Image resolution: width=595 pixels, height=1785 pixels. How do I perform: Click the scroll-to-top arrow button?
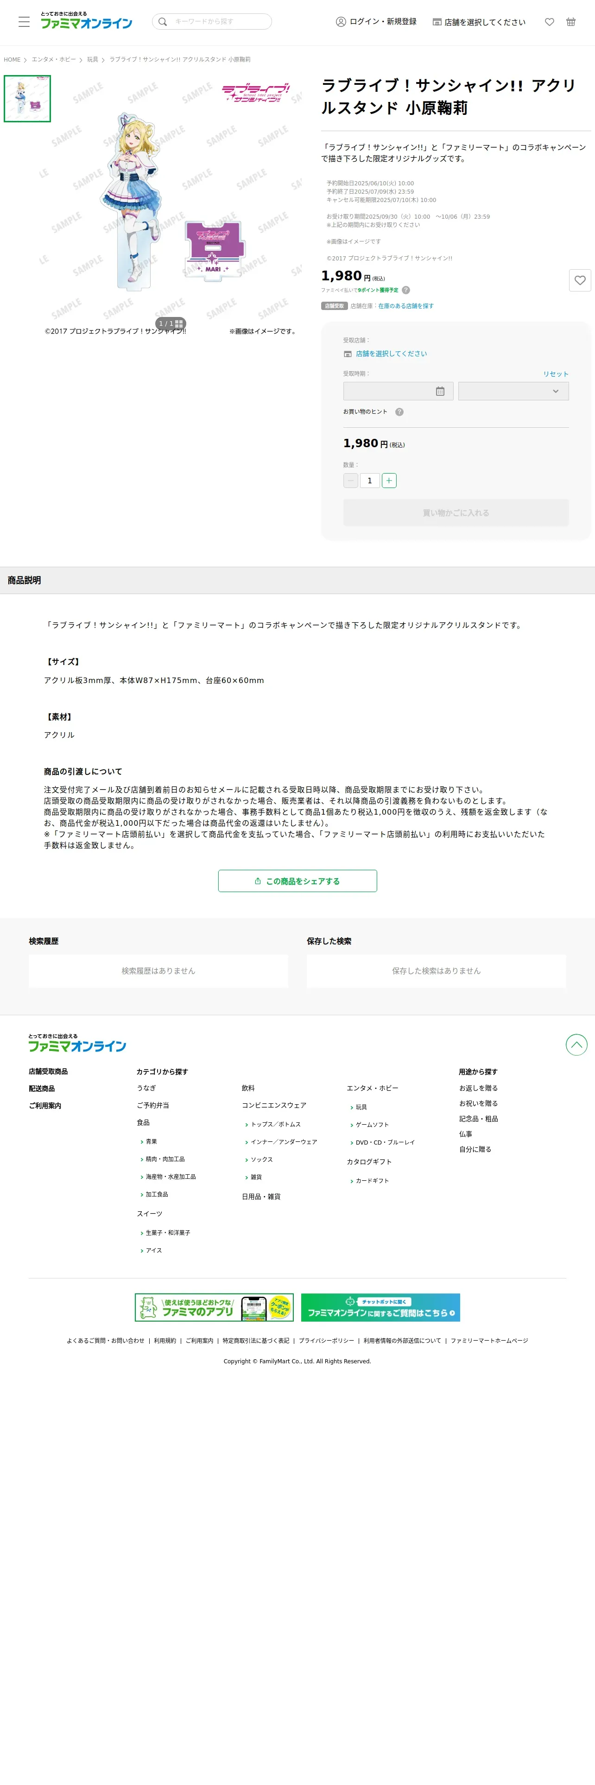(576, 1044)
